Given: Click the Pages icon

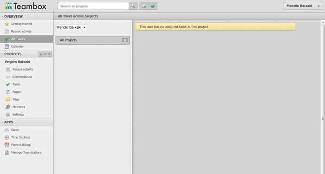Looking at the screenshot, I should click(x=8, y=92).
